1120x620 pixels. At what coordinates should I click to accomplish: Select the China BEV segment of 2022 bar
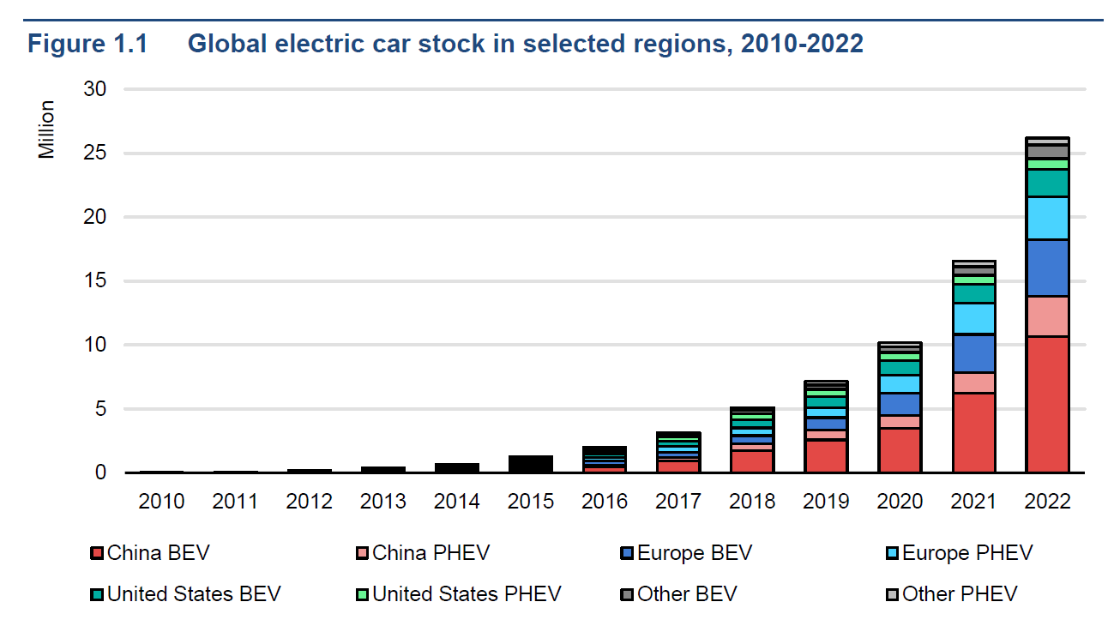pos(1047,404)
